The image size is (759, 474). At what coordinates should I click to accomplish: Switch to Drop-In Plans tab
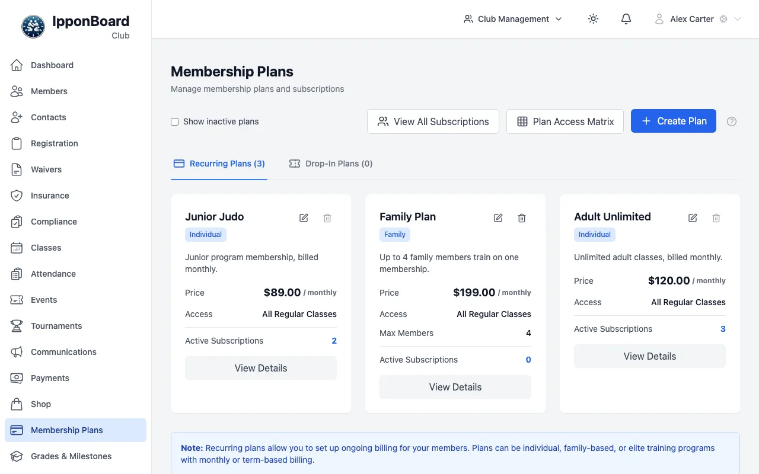(x=331, y=164)
